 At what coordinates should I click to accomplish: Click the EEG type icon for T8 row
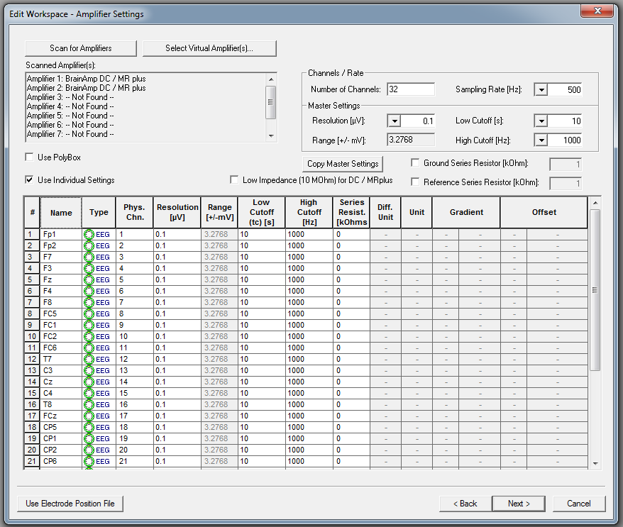(89, 404)
